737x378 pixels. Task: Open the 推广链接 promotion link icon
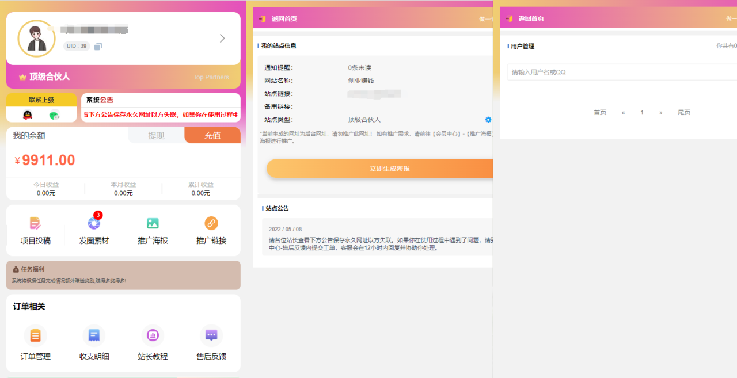click(211, 230)
